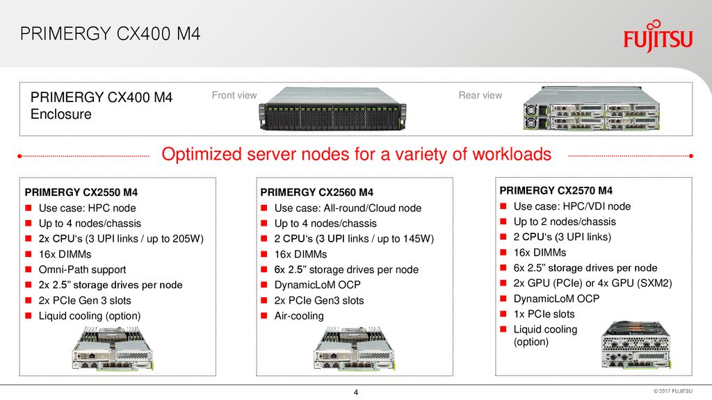Click the "PRIMERGY CX2560 M4" heading
The width and height of the screenshot is (712, 400).
317,192
